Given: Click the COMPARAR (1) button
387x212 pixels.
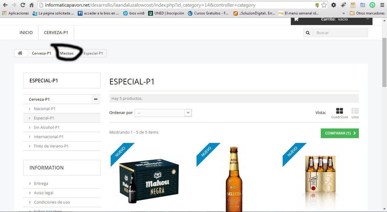Looking at the screenshot, I should click(x=340, y=133).
